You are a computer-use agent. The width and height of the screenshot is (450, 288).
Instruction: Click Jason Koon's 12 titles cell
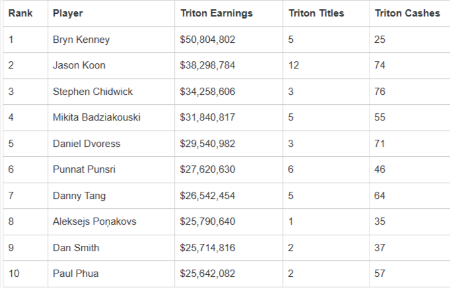click(294, 65)
